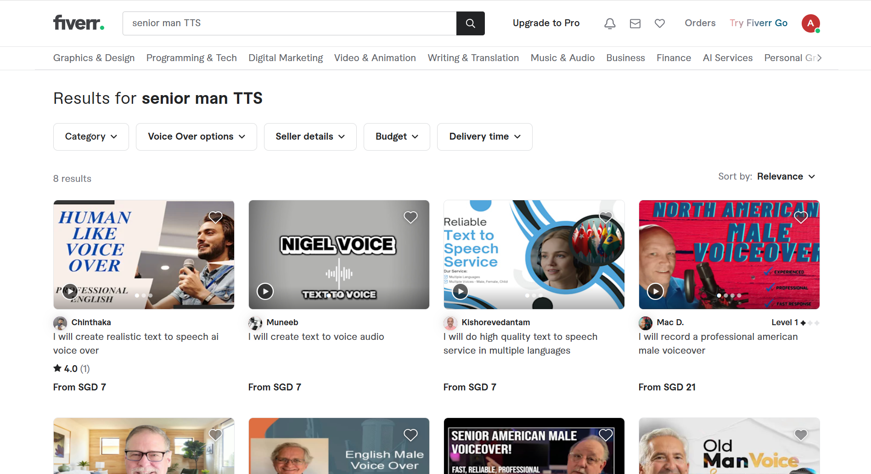Open 'create text to voice audio' gig title
The width and height of the screenshot is (871, 474).
[x=316, y=337]
